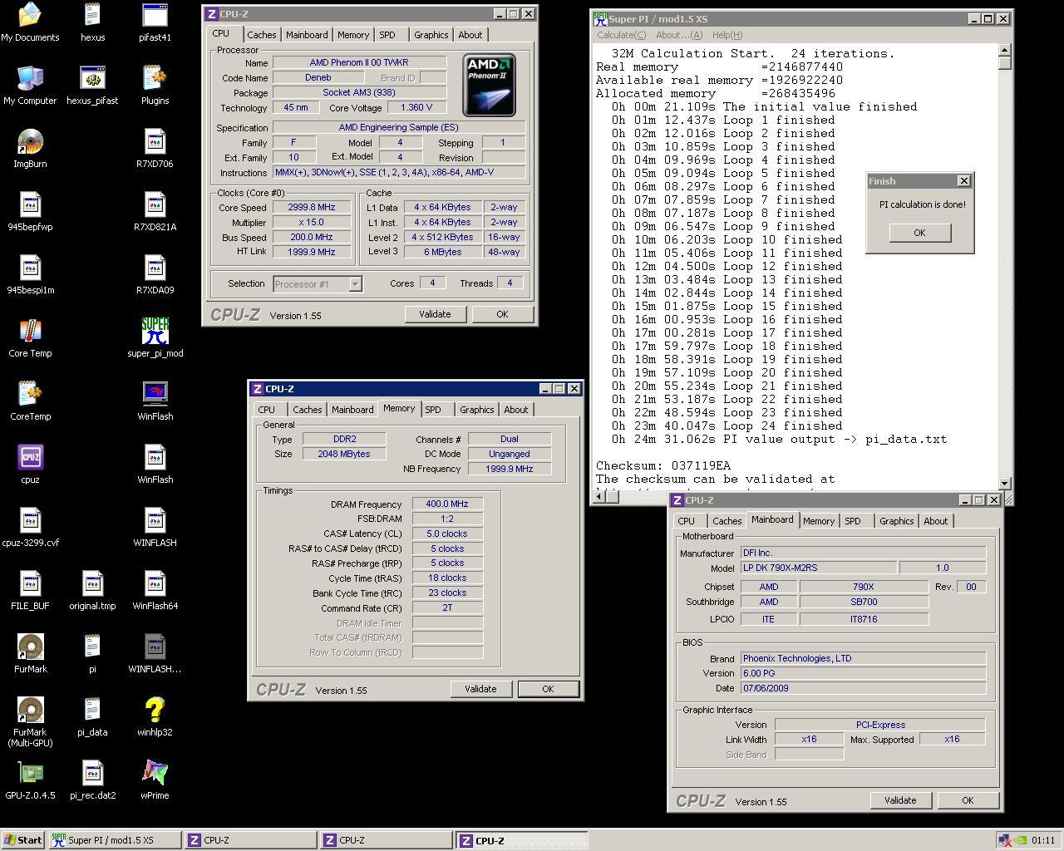Open the 945bespi1m desktop file
The width and height of the screenshot is (1064, 851).
pos(30,274)
